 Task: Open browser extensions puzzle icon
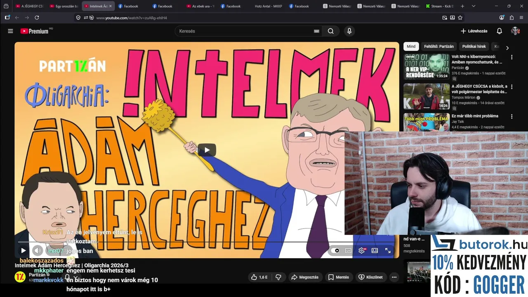tap(511, 18)
